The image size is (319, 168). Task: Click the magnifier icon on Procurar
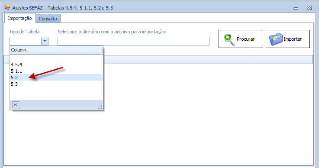pyautogui.click(x=229, y=39)
